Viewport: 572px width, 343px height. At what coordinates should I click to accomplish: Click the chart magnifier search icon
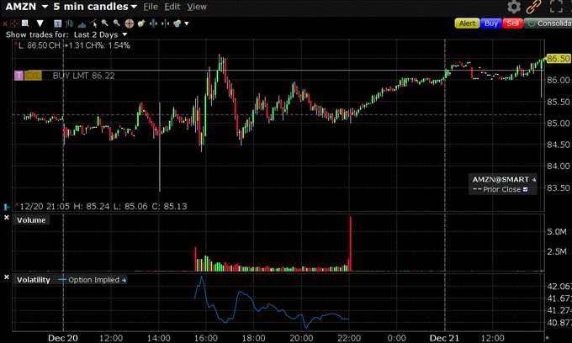click(24, 24)
